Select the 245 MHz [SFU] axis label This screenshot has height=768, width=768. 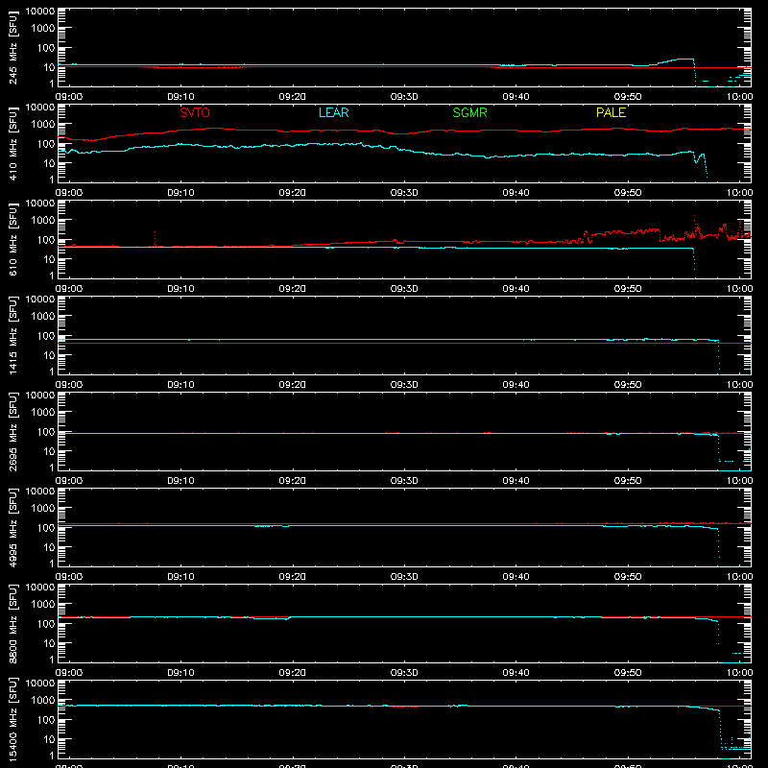pos(13,48)
